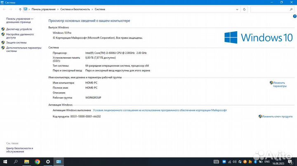Click the blue mail tray icon
Viewport: 297px width, 166px height.
pyautogui.click(x=224, y=161)
